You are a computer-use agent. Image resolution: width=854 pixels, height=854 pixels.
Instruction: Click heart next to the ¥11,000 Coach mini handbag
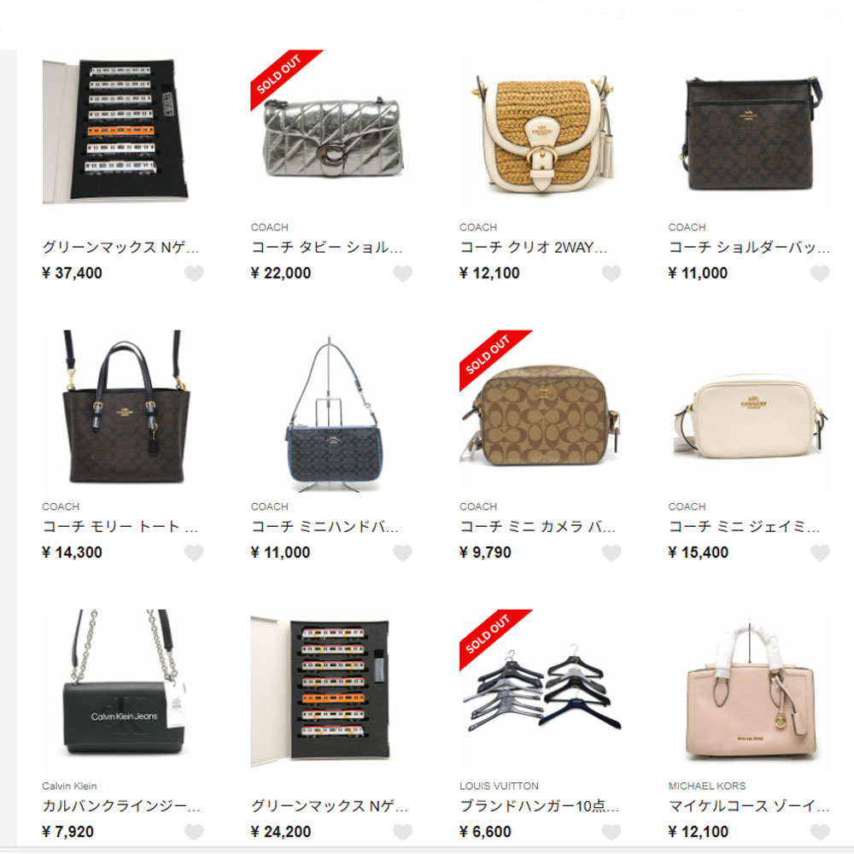point(402,553)
